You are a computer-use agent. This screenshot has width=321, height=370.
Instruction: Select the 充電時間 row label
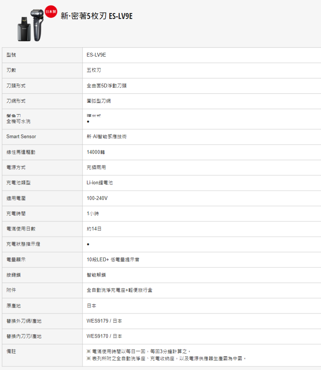click(x=16, y=213)
